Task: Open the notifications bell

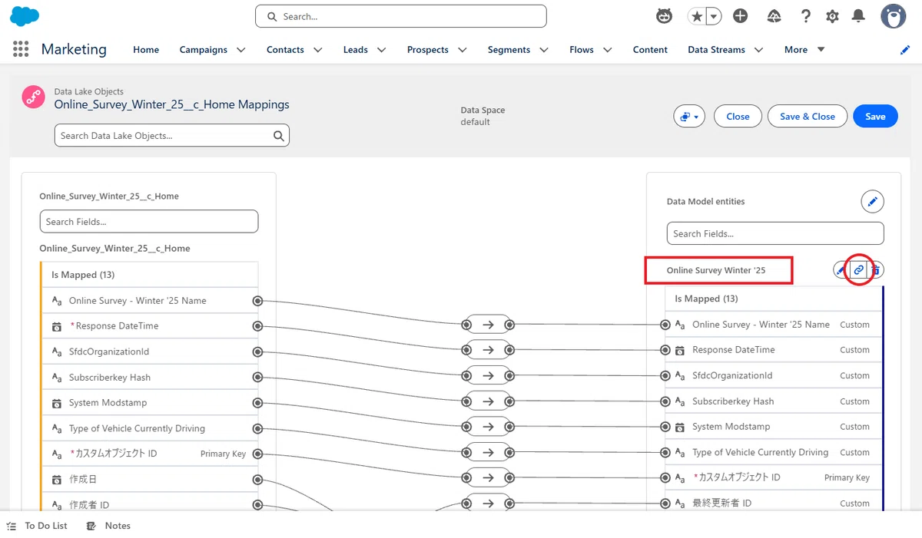Action: click(859, 16)
